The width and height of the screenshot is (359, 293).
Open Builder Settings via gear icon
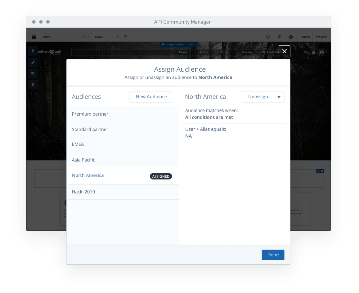click(x=33, y=84)
